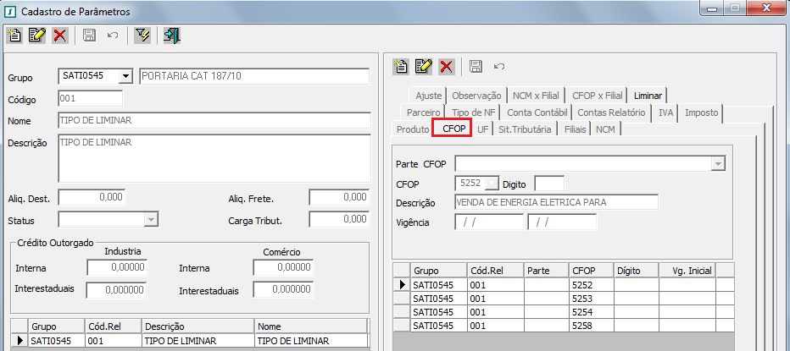Click the Comércio Interna credit field
The width and height of the screenshot is (790, 351).
(x=284, y=268)
